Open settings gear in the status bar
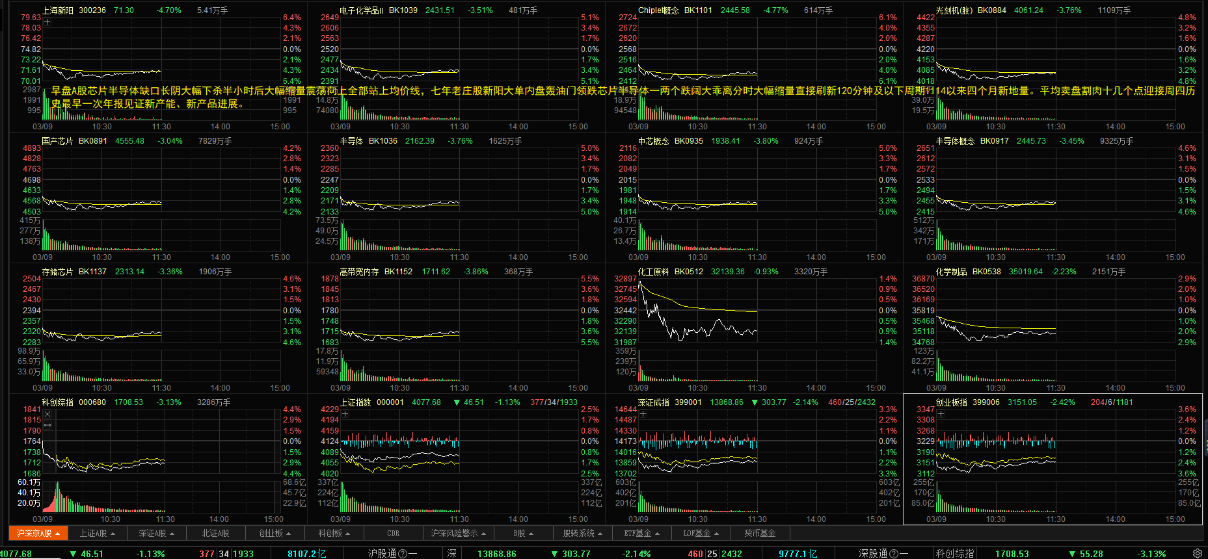This screenshot has width=1208, height=559. (1198, 553)
